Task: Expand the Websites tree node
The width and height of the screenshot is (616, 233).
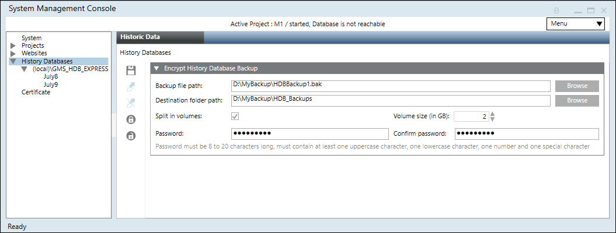Action: click(x=13, y=53)
